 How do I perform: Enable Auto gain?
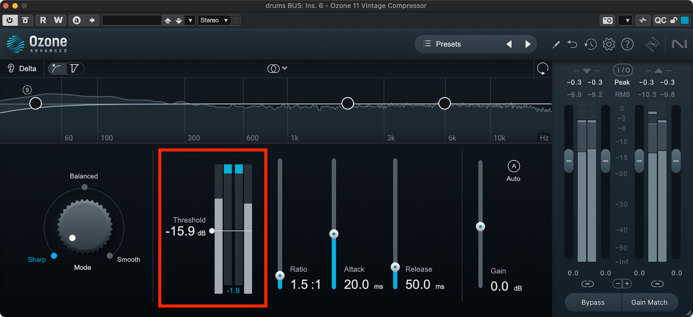pyautogui.click(x=514, y=166)
